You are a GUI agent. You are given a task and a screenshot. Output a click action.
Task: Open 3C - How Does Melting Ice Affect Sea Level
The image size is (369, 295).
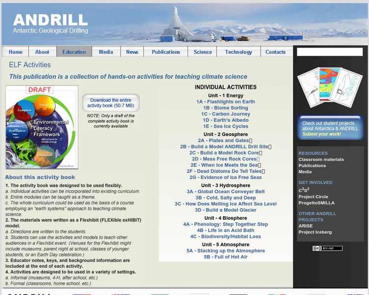226,204
